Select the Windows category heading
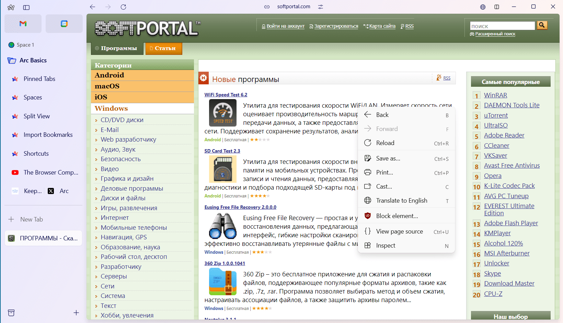Screen dimensions: 563x323 pos(142,108)
